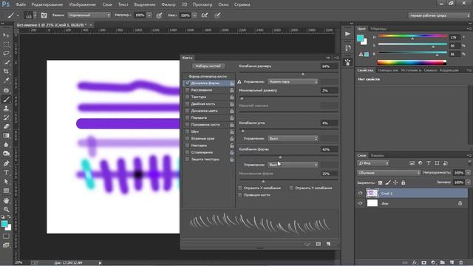Click the delete layer trash icon
The width and height of the screenshot is (473, 266).
pos(461,263)
